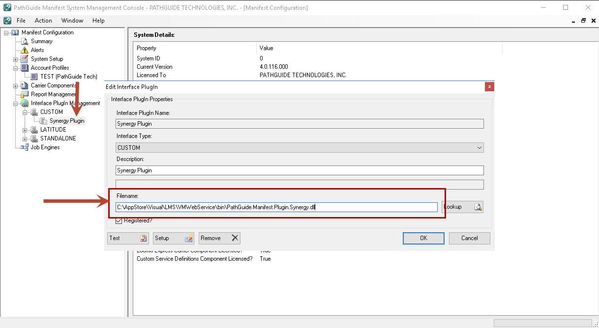Click the Interface PlugIn Management globe icon
Screen dimensions: 599x328
(x=25, y=103)
